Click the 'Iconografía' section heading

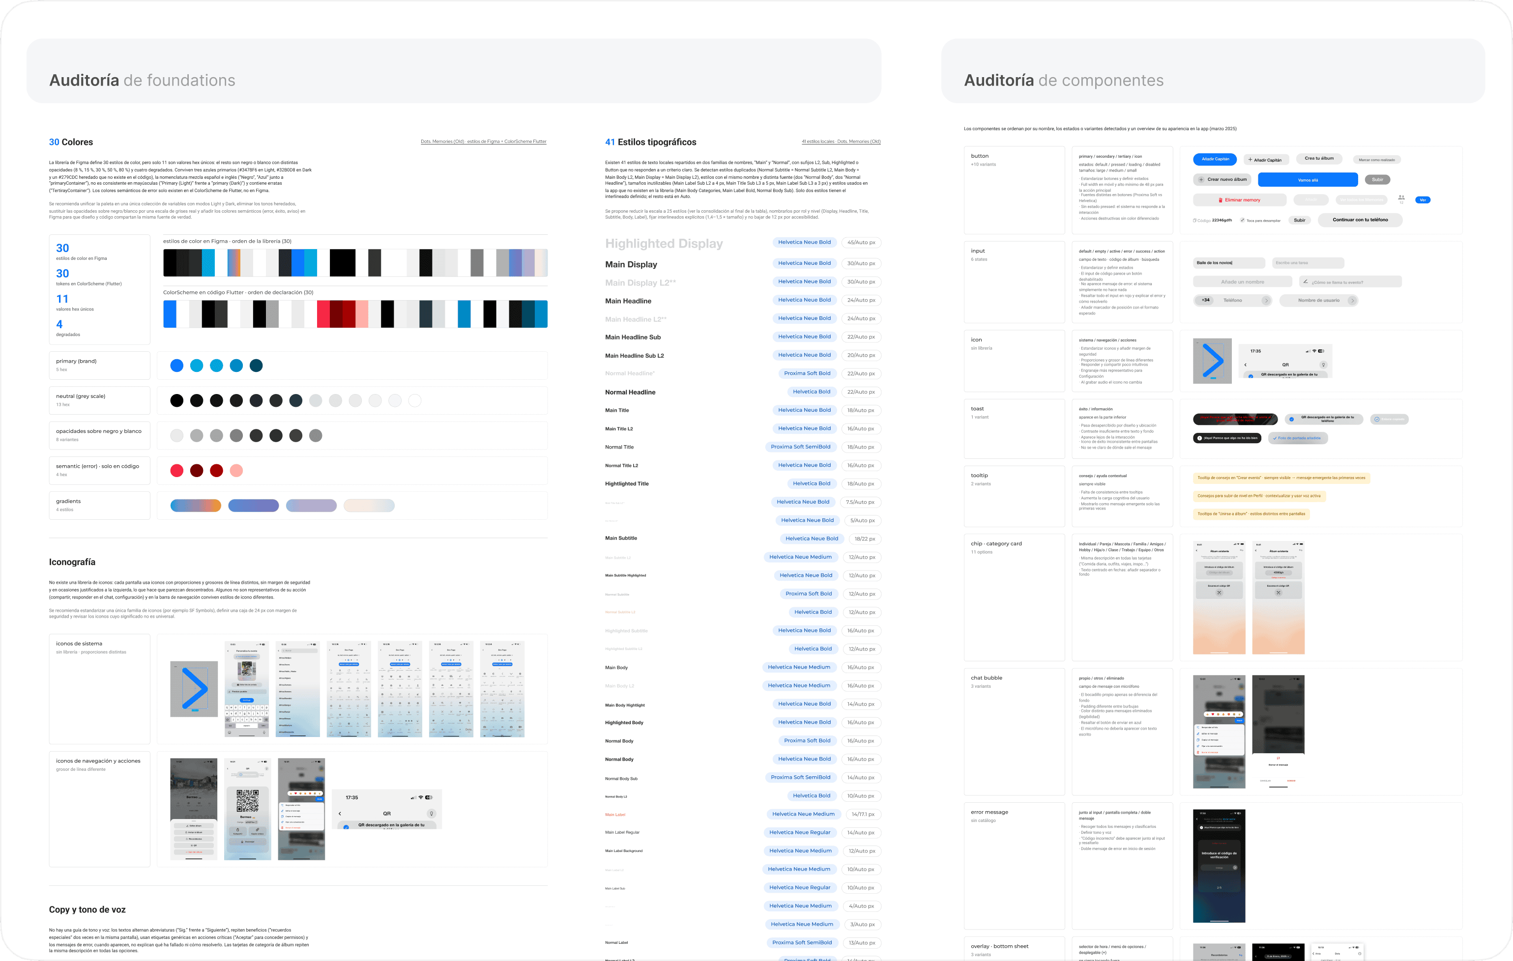72,562
